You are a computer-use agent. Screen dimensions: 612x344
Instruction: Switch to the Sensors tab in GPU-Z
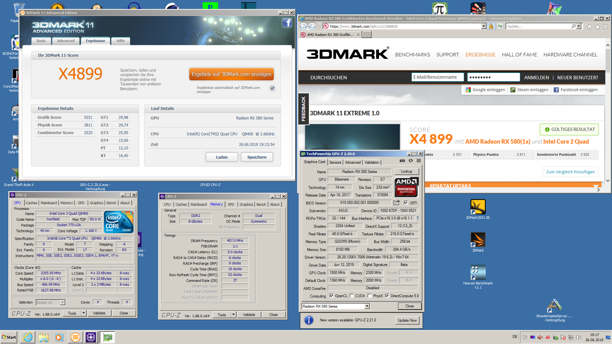(335, 162)
